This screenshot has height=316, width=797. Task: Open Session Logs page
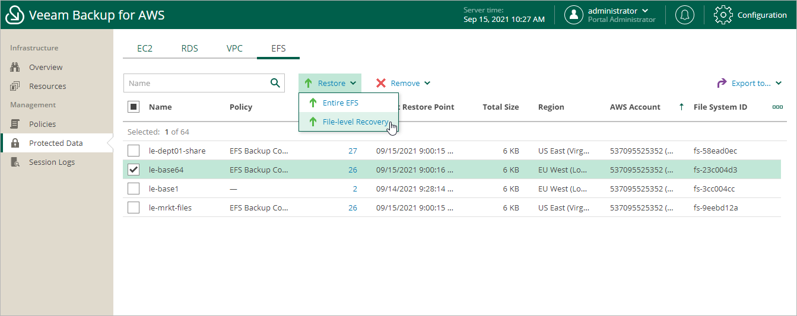coord(52,162)
